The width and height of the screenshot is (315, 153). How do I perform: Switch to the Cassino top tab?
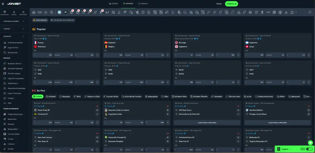pos(113,4)
